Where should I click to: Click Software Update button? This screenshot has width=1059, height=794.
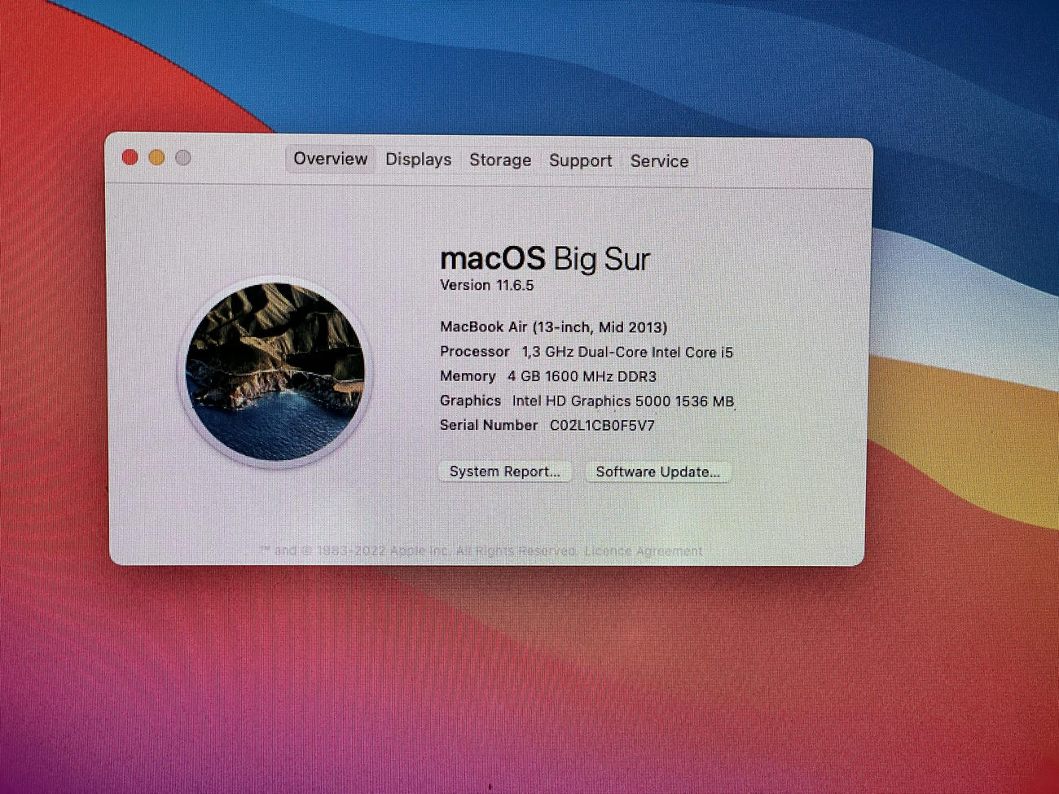click(x=658, y=472)
